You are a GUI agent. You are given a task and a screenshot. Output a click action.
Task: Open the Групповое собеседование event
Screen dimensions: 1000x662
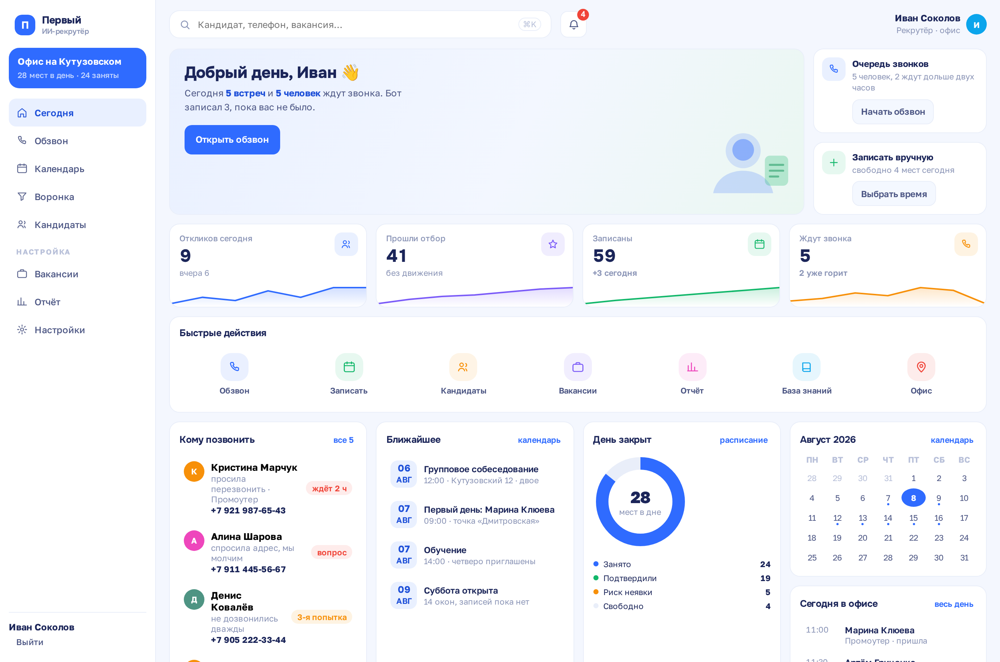[x=475, y=474]
